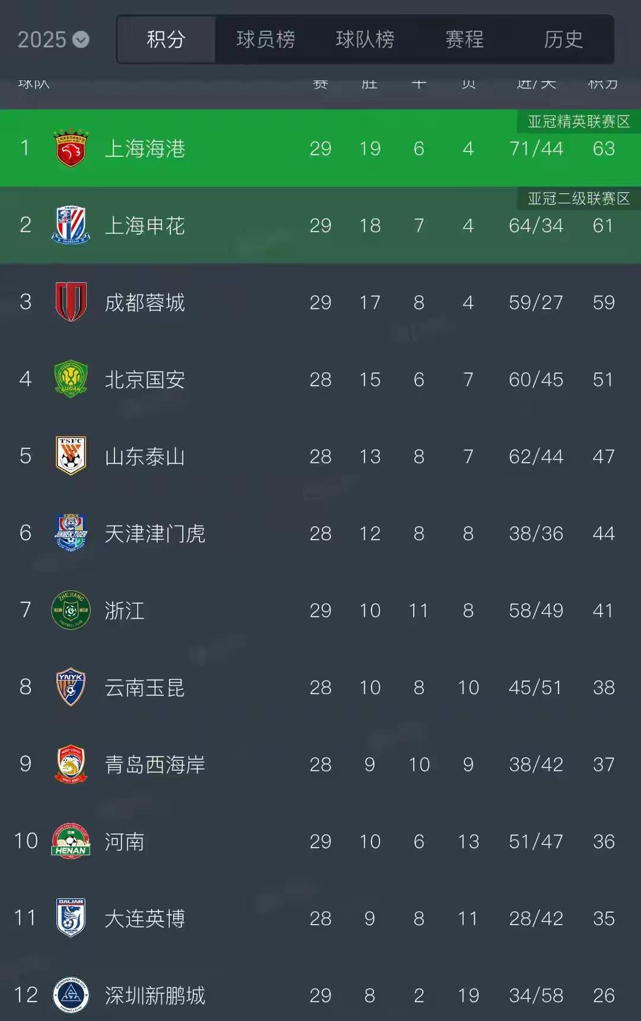Tap the 成都蓉城 red shield logo

tap(71, 302)
